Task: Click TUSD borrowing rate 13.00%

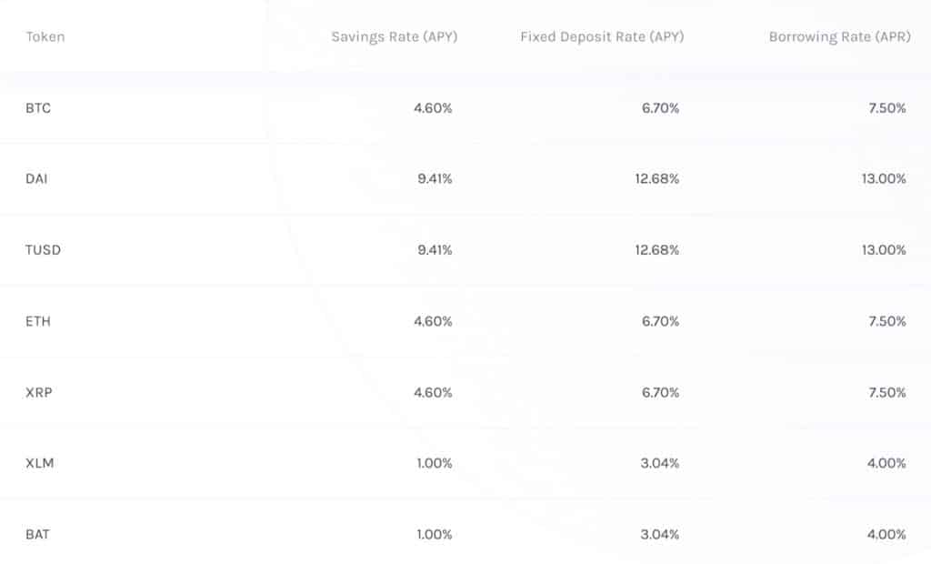Action: [883, 250]
